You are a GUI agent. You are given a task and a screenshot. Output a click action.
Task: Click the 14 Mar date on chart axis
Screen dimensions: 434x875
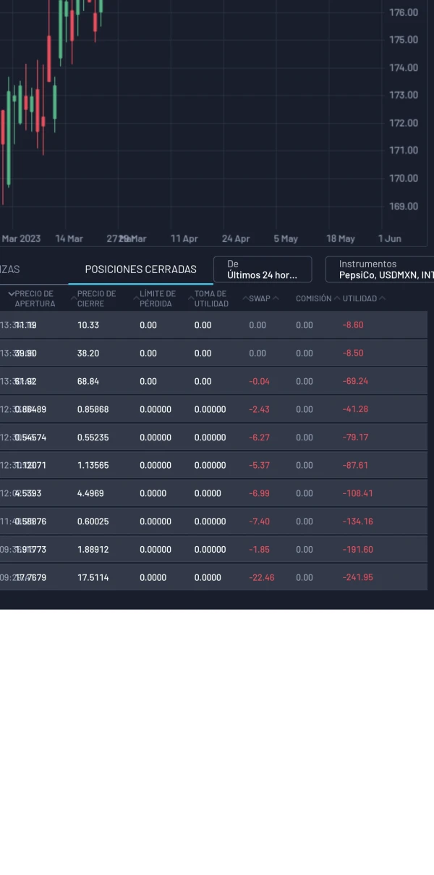(x=69, y=238)
